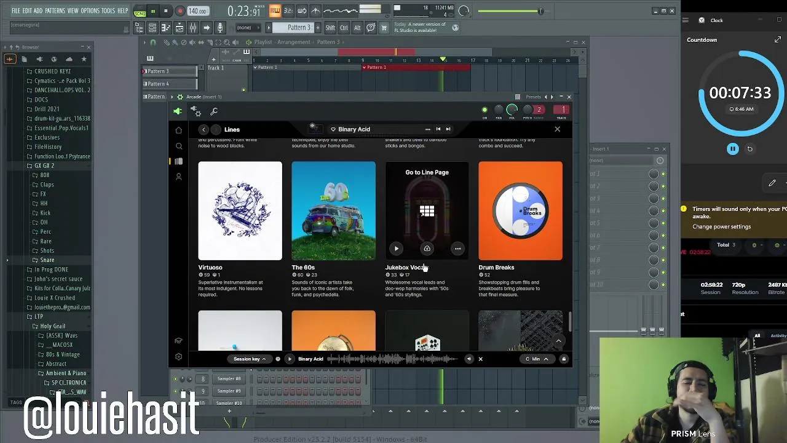787x443 pixels.
Task: Open the Arcade tutorials graduation cap icon
Action: (x=178, y=341)
